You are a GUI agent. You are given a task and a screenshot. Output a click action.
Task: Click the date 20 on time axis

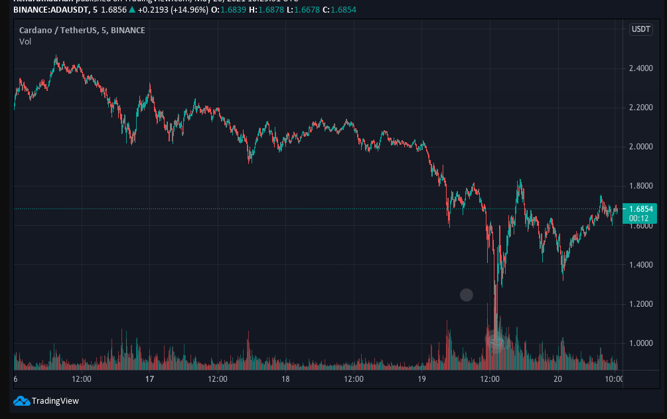pyautogui.click(x=557, y=379)
